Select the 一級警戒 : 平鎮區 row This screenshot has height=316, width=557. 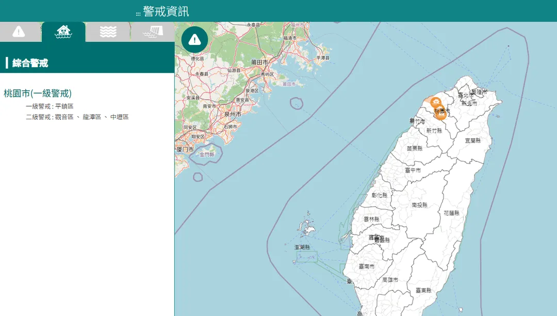[50, 106]
